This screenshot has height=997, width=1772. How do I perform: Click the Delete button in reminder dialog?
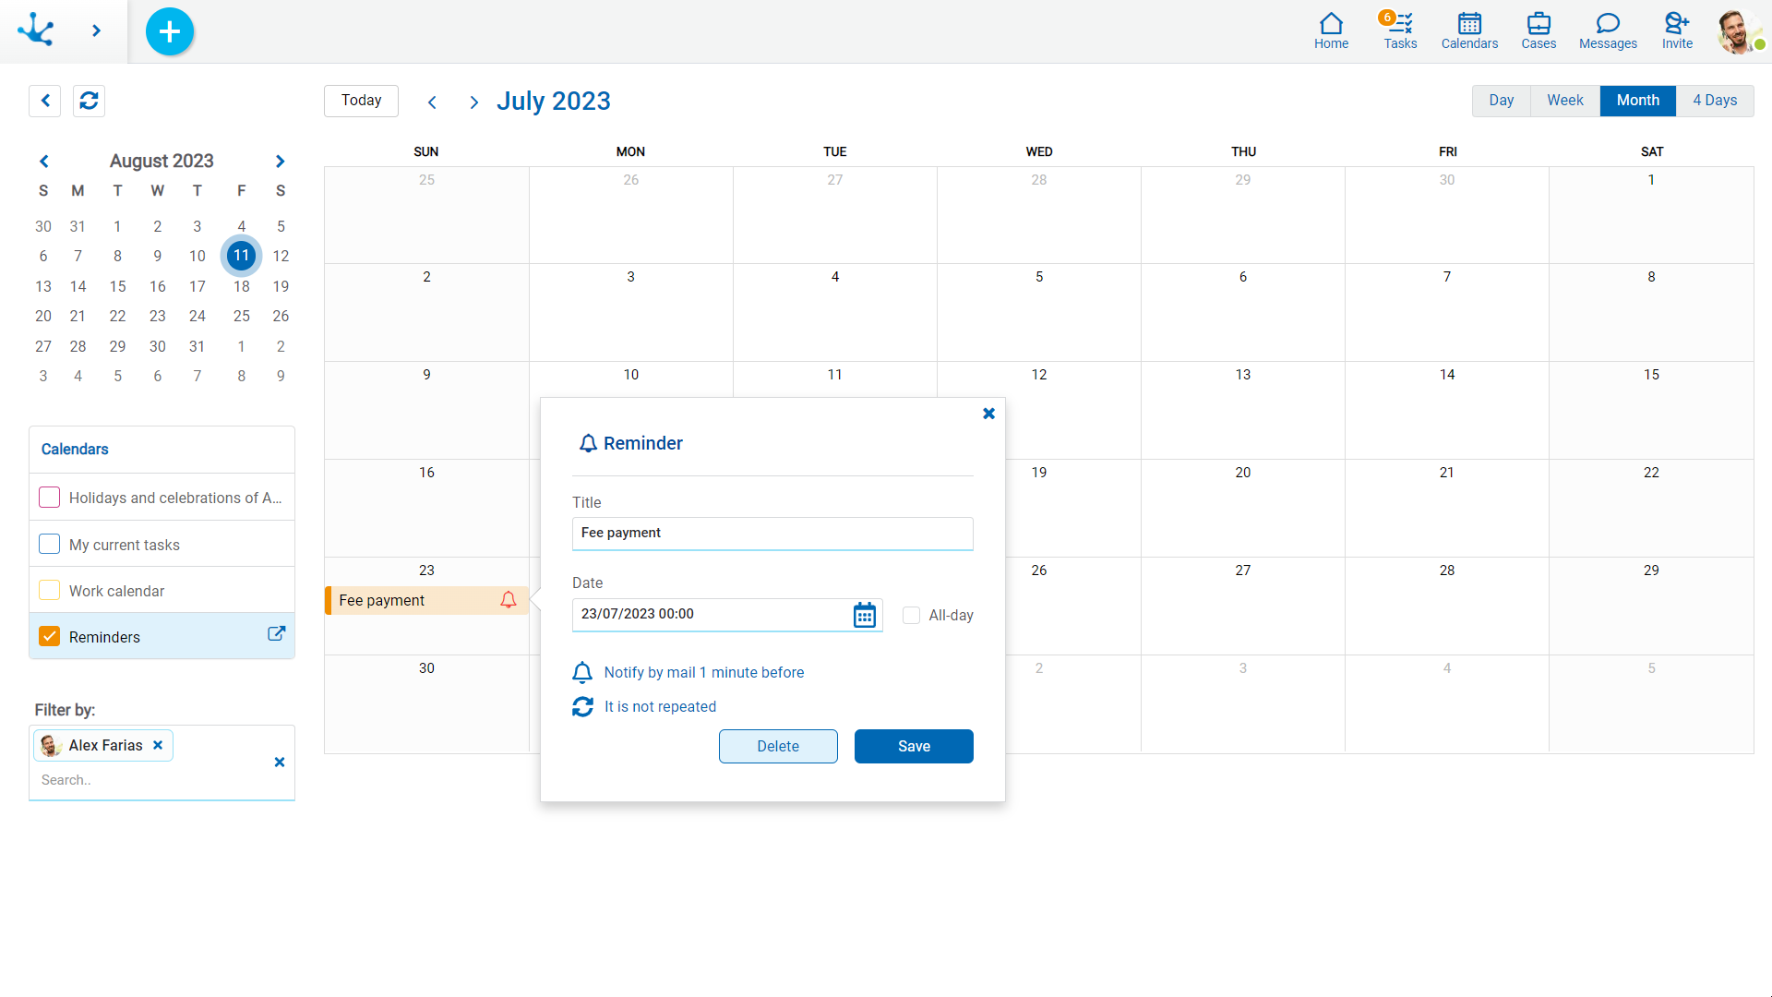click(778, 746)
